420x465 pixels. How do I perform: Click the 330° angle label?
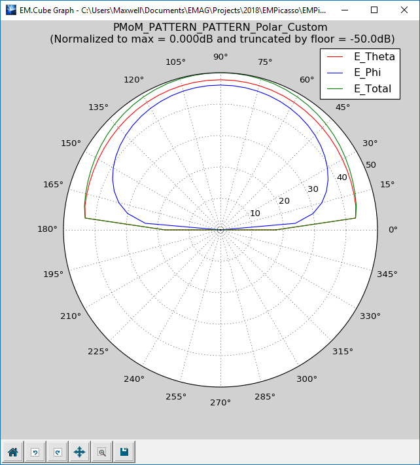click(370, 316)
